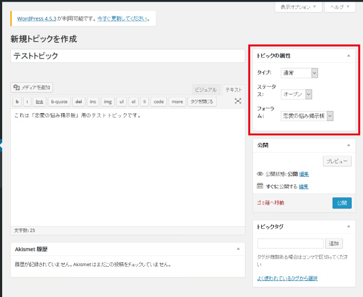Viewport: 363px width, 297px height.
Task: Click the ol list quicktag
Action: (133, 102)
